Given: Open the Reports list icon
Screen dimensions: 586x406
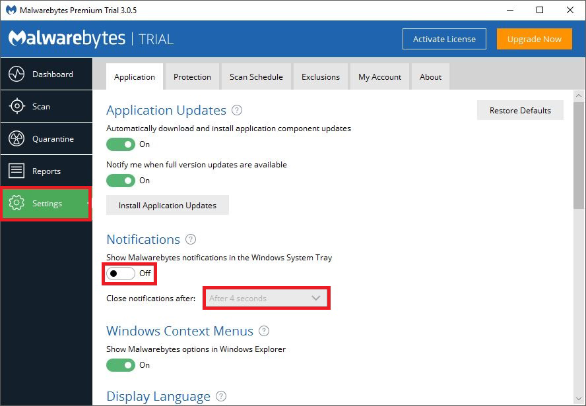Looking at the screenshot, I should click(16, 171).
